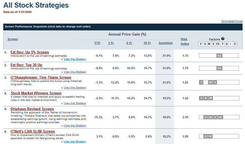245x144 pixels.
Task: View the Strategy for Stock Market Winners
Action: (x=75, y=103)
